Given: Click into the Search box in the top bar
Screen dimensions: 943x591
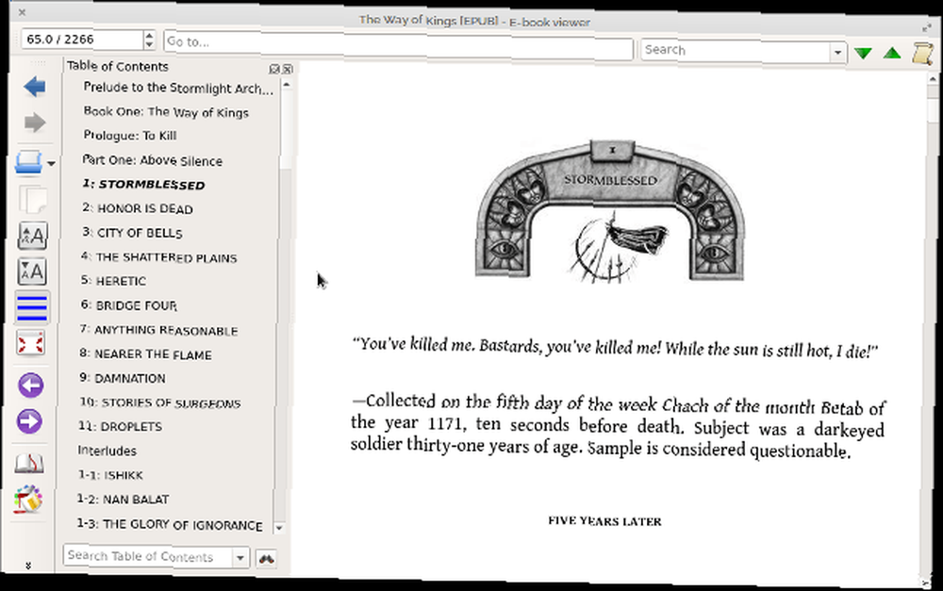Looking at the screenshot, I should (736, 51).
